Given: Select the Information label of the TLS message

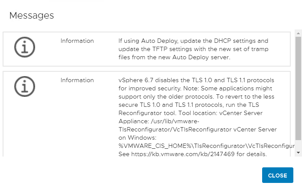Looking at the screenshot, I should (77, 80).
